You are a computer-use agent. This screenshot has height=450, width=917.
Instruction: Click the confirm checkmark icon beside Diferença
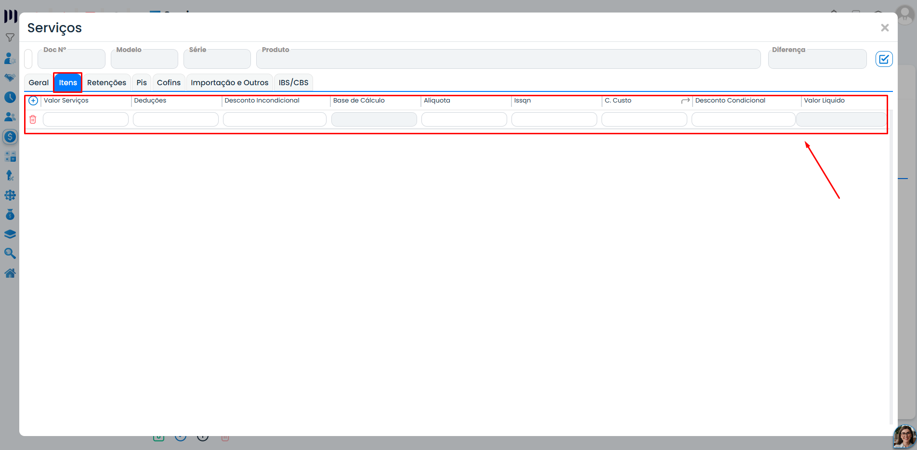[884, 59]
